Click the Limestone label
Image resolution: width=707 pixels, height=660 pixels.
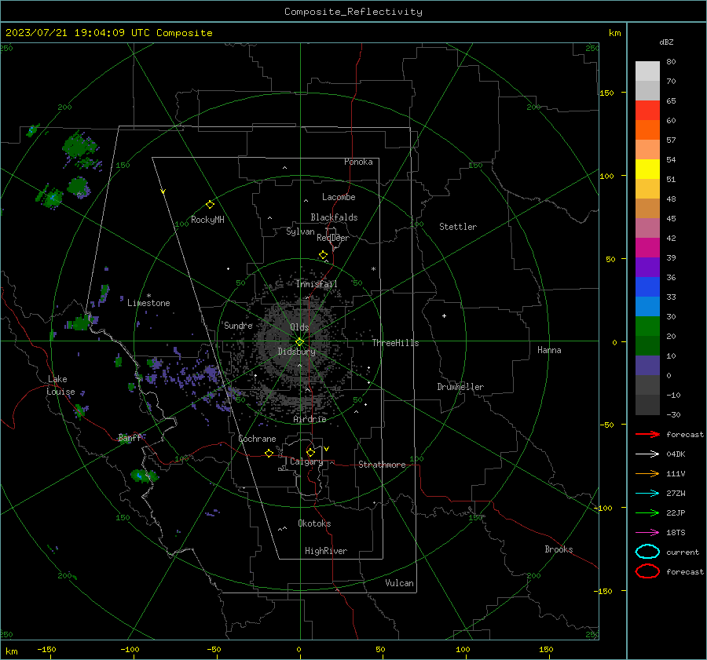coord(148,303)
